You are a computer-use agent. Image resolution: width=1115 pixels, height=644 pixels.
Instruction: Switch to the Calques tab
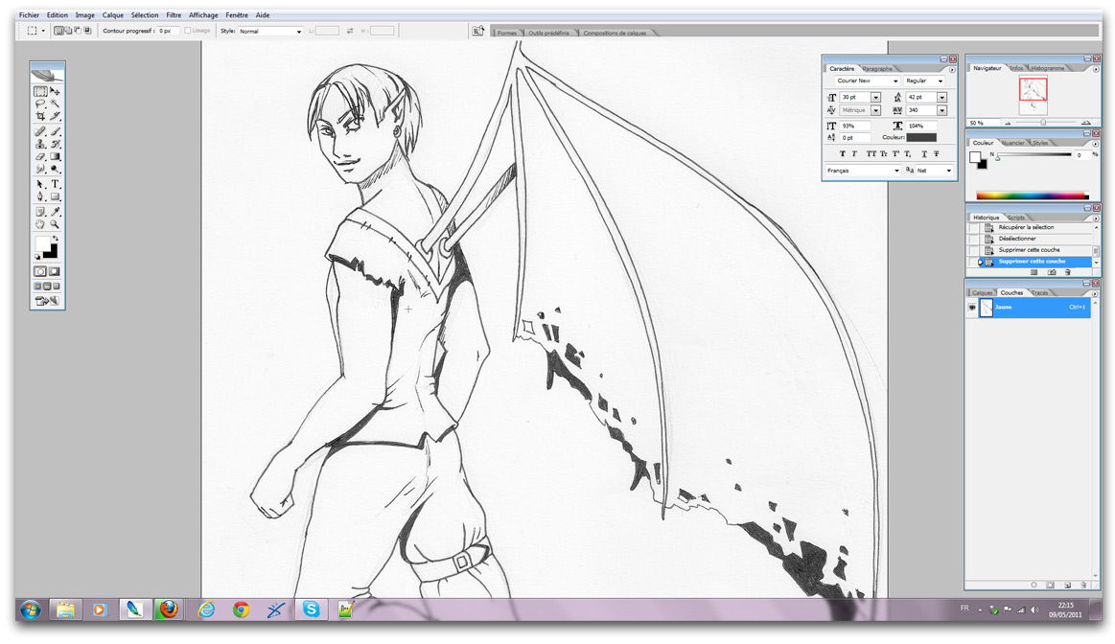983,292
